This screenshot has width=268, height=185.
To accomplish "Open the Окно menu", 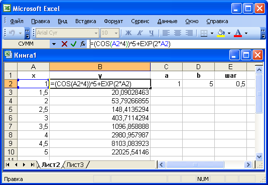I will [192, 22].
